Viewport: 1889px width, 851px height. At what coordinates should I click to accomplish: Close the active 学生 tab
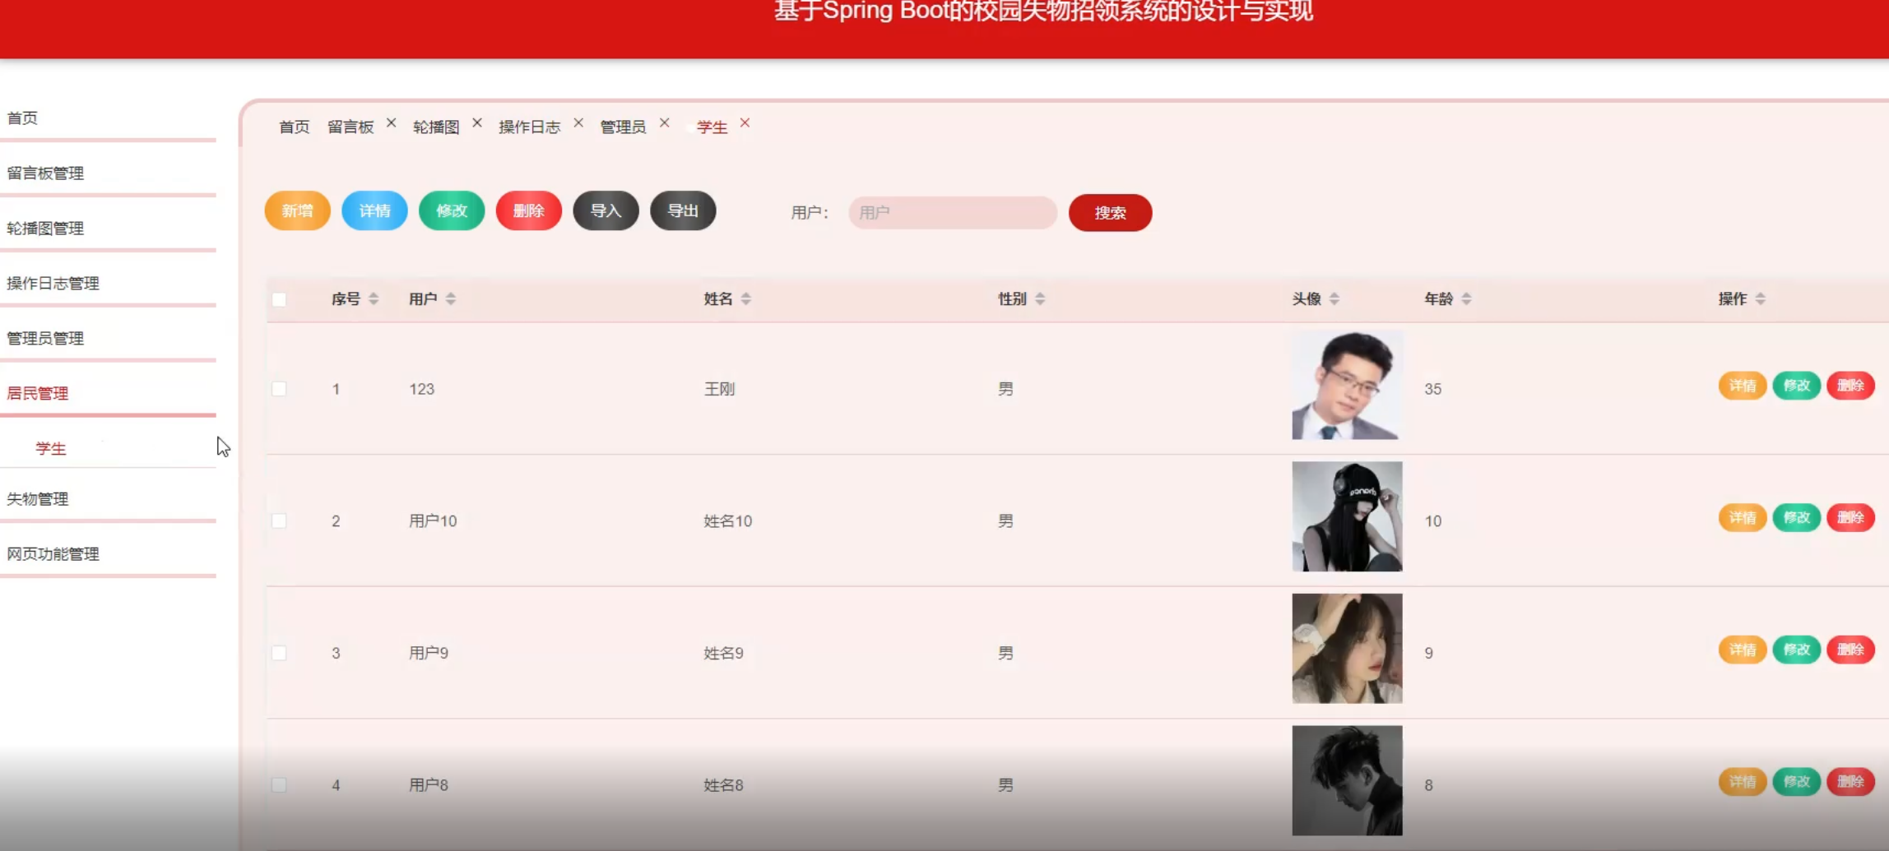(x=745, y=123)
